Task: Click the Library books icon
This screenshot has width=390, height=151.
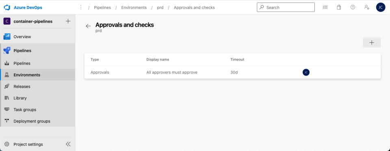Action: [x=7, y=98]
